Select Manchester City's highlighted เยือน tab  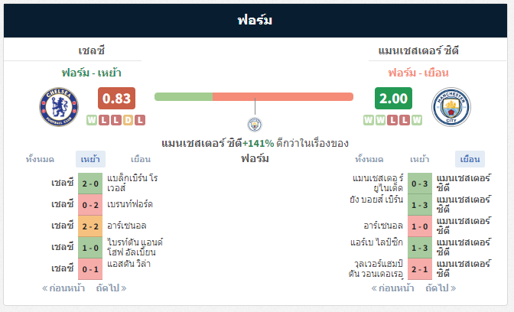coord(470,159)
